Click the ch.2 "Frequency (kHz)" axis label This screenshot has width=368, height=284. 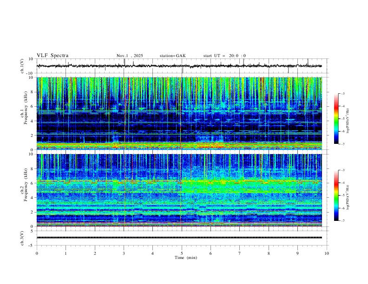26,185
